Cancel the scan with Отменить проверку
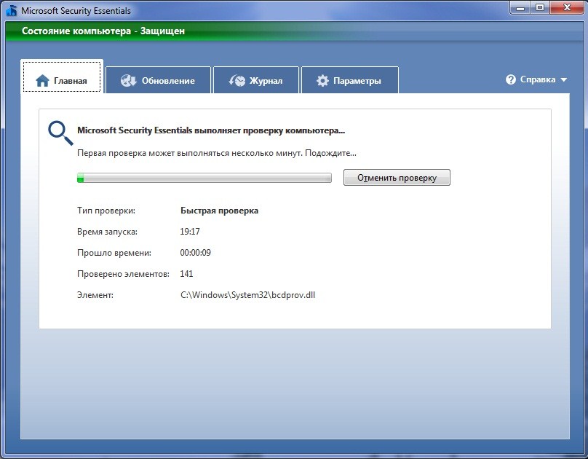 (x=397, y=178)
